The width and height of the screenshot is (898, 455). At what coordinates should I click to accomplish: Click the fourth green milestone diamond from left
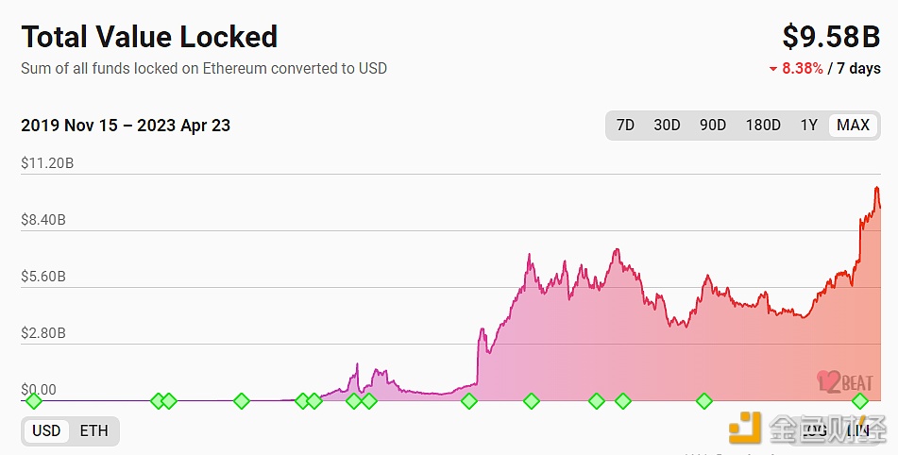click(x=242, y=401)
